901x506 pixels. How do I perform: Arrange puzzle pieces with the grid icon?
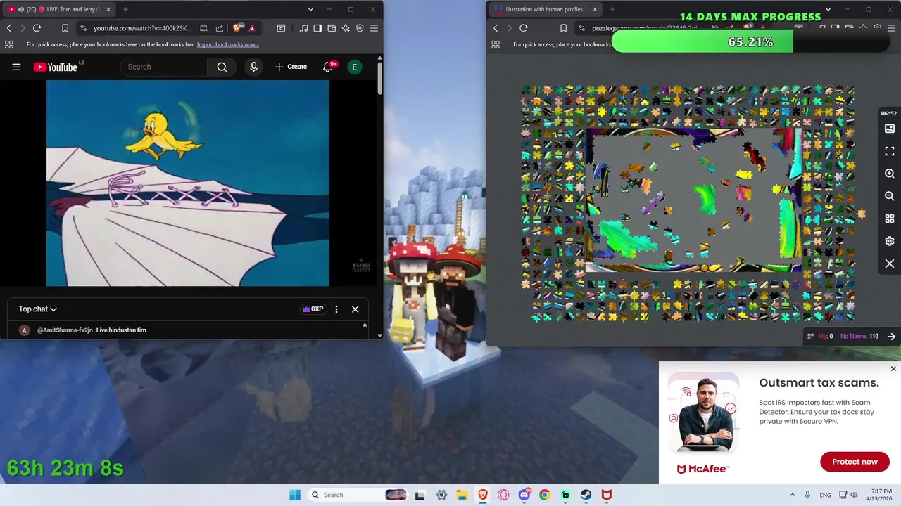890,219
